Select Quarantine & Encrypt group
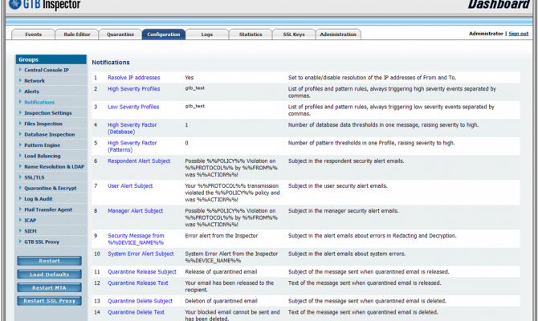Screen dimensions: 538x321 coord(51,188)
